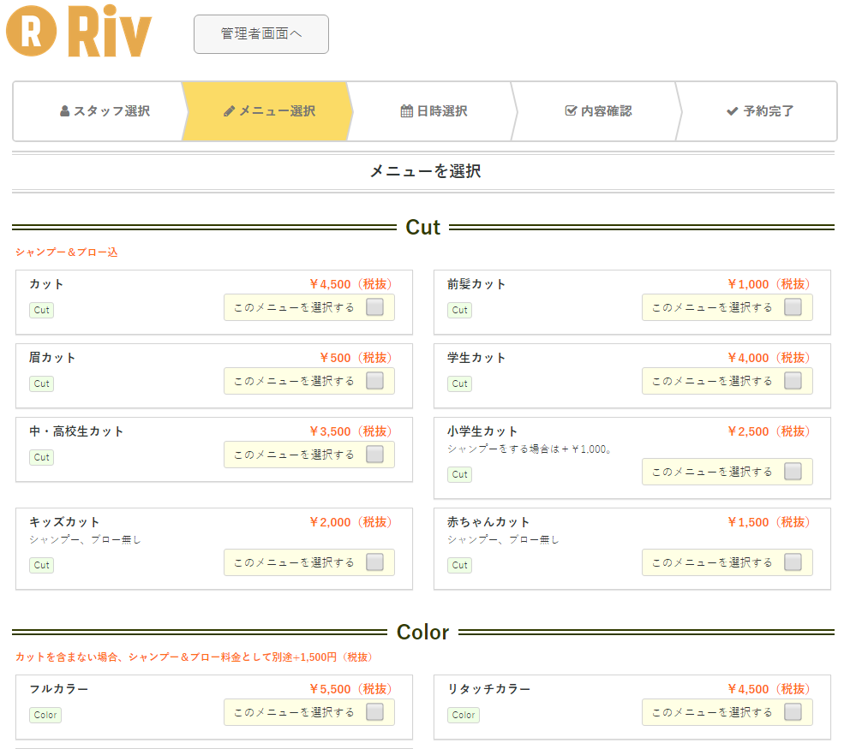Viewport: 844px width, 749px height.
Task: Click the person icon beside スタッフ選択
Action: tap(64, 110)
